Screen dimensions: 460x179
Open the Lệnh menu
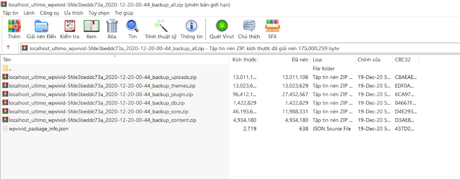click(29, 13)
